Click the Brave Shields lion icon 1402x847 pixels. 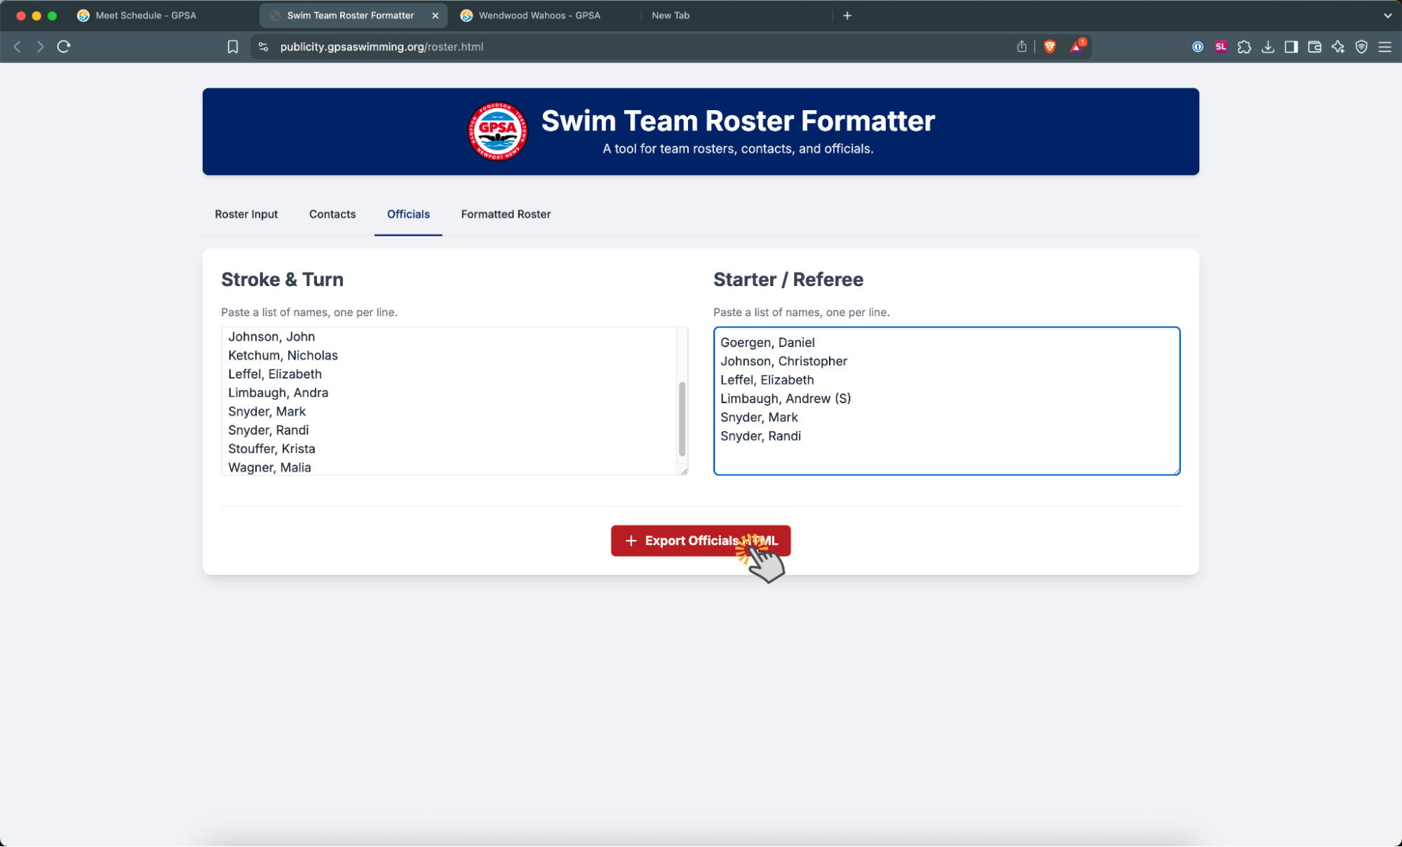coord(1050,46)
